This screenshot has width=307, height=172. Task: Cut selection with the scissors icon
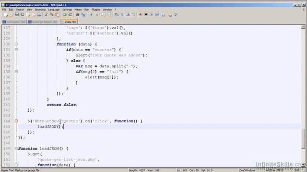(x=46, y=15)
